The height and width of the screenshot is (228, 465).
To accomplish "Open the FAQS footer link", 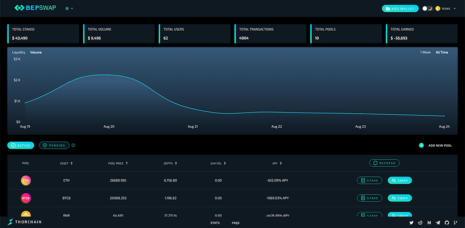I will (236, 223).
